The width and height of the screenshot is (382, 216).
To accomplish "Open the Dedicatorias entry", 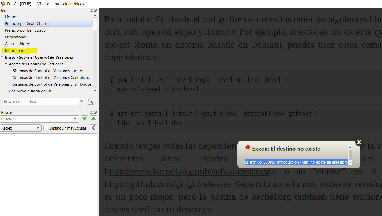I will coord(16,37).
